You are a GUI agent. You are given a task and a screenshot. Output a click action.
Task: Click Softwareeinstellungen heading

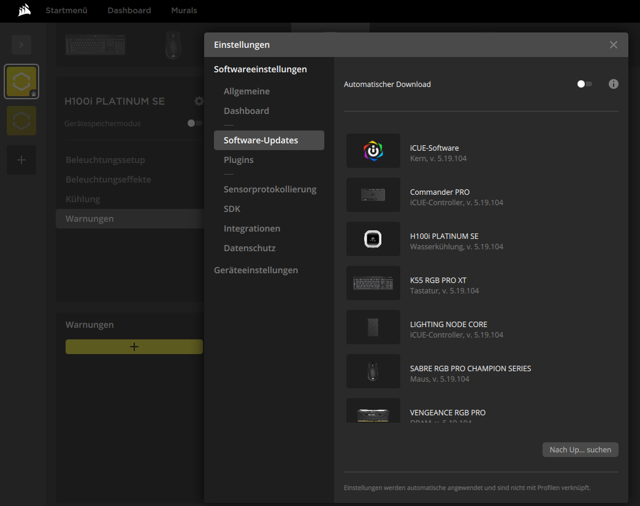pos(261,69)
